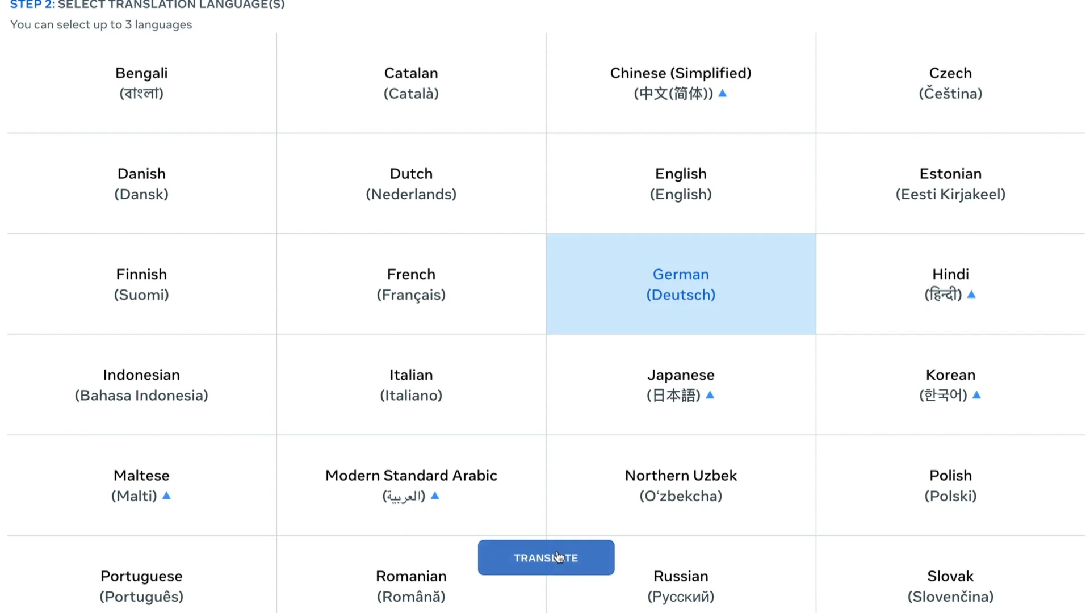
Task: Select Bengali as a translation language
Action: pyautogui.click(x=141, y=83)
